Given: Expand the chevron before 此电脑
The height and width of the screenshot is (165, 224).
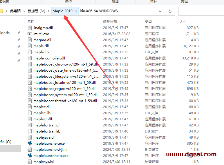Looking at the screenshot, I should tap(6, 11).
